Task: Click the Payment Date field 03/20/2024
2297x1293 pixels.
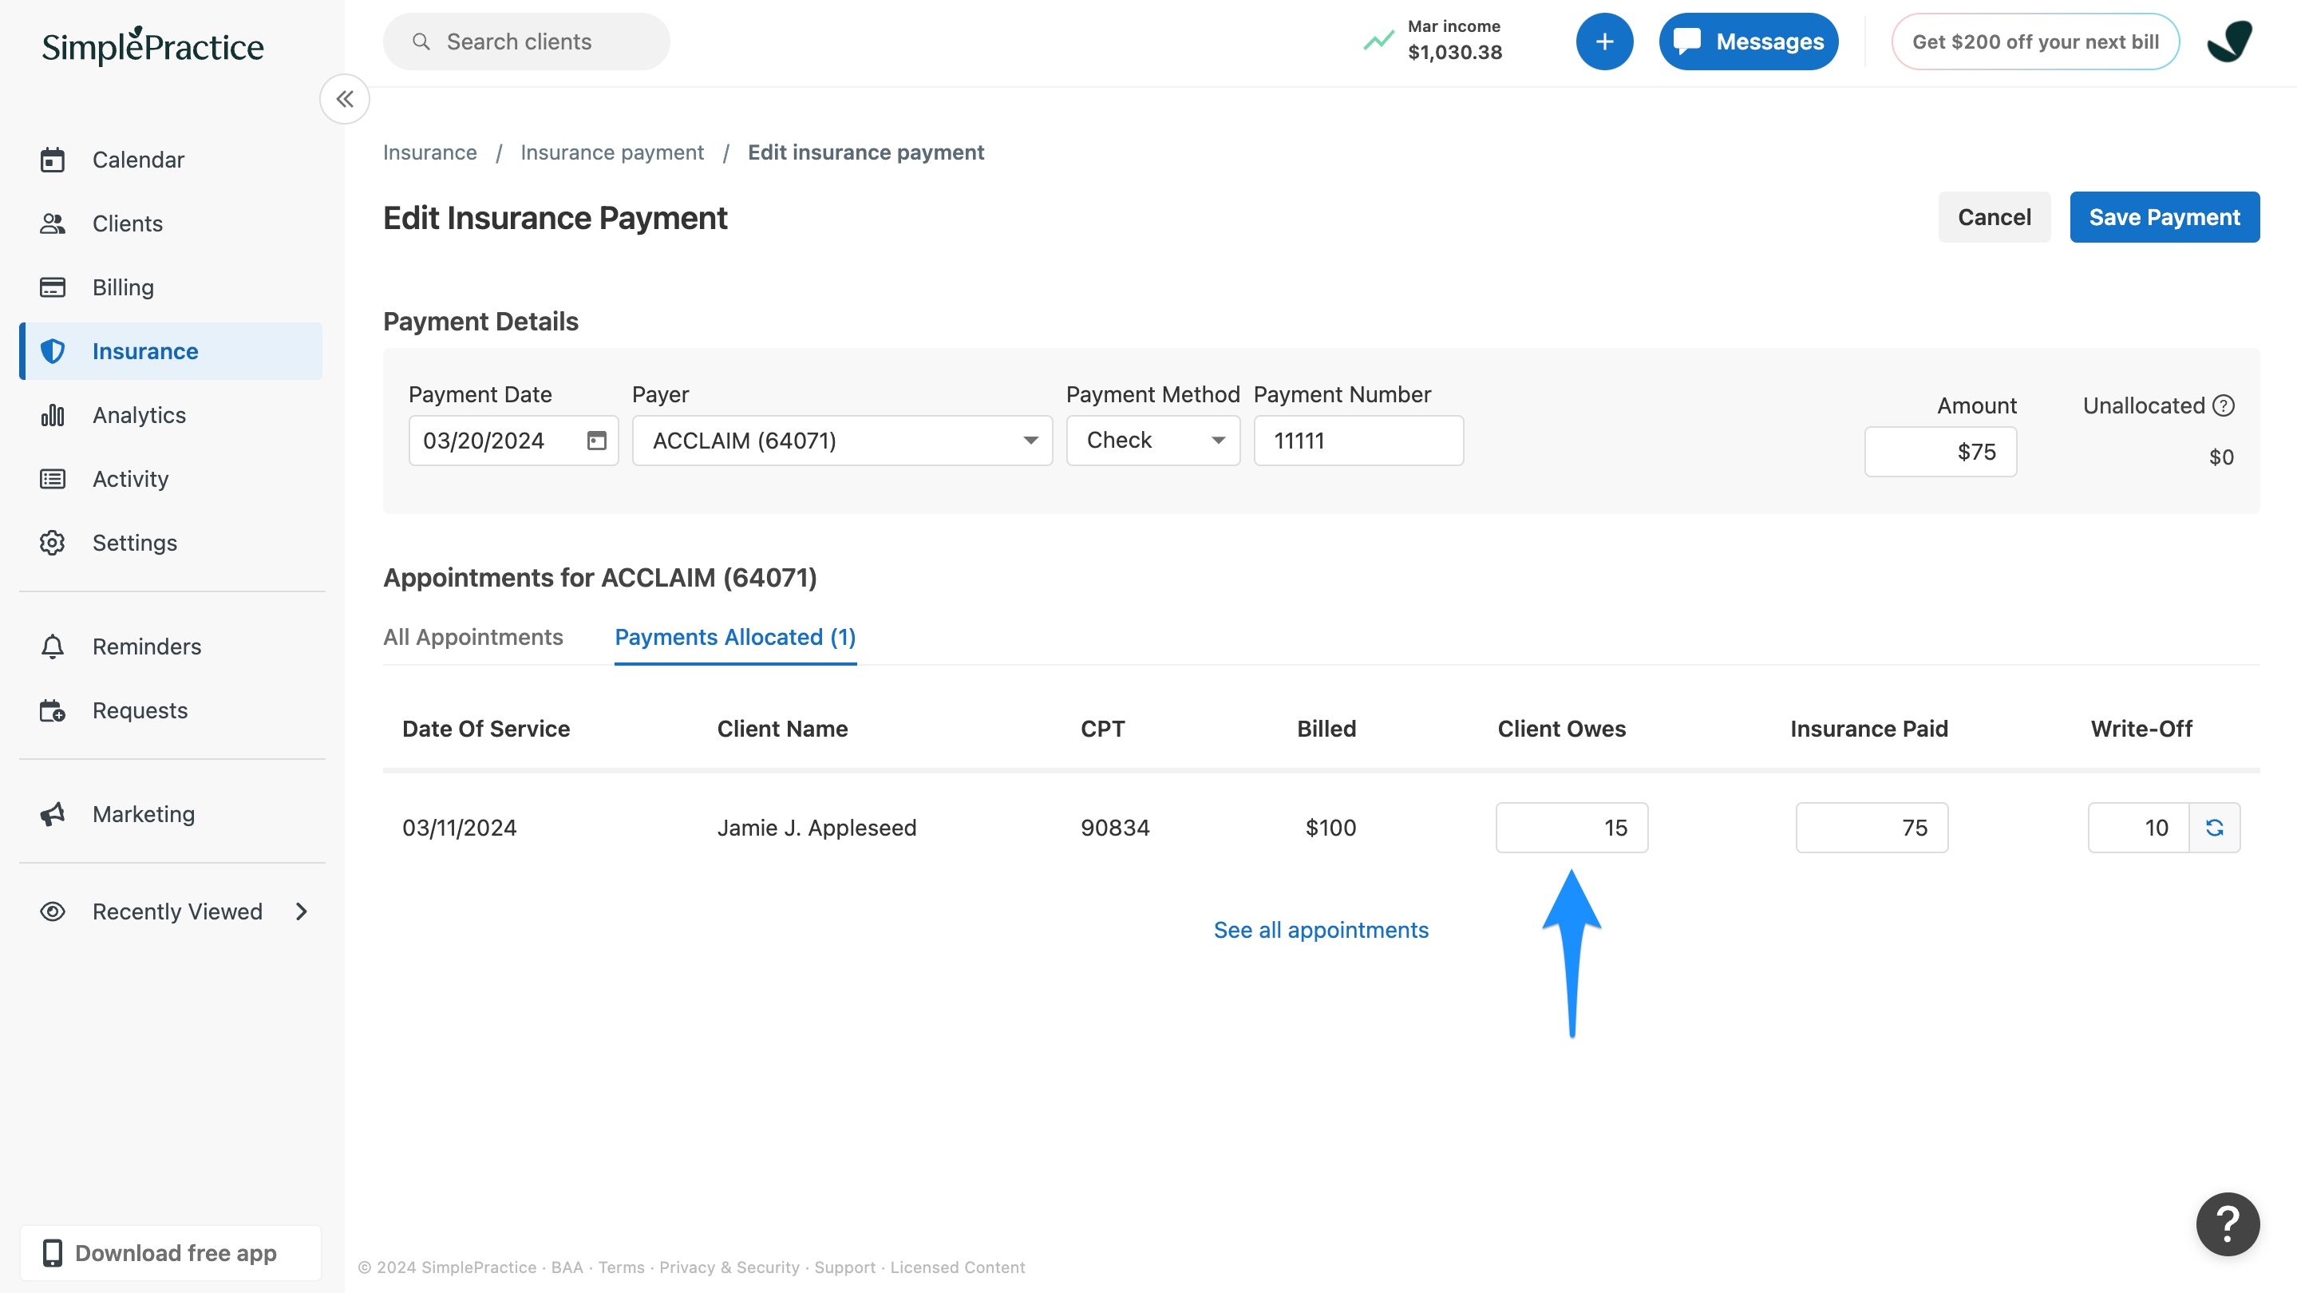Action: pos(514,441)
